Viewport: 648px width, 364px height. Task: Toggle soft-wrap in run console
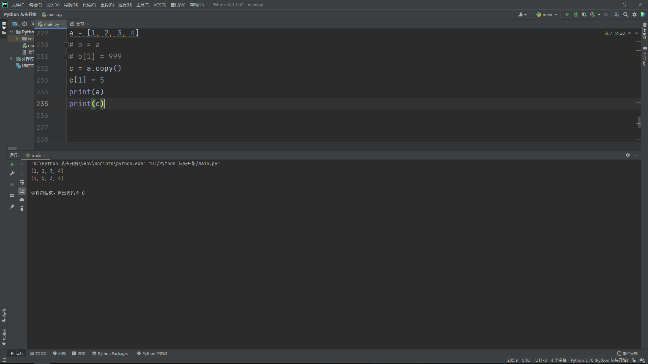point(22,182)
